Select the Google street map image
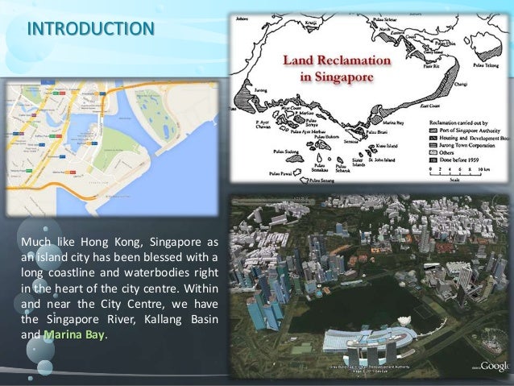The height and width of the screenshot is (386, 514). pyautogui.click(x=112, y=149)
